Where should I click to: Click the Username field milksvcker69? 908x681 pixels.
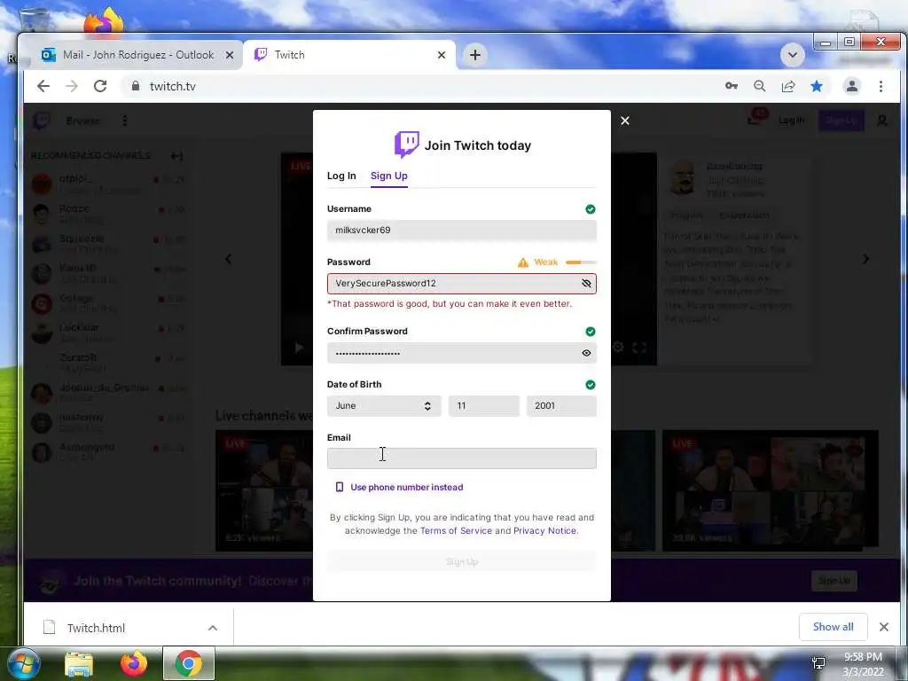point(461,230)
